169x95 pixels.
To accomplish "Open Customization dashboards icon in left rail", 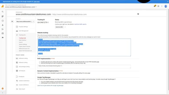I will coord(3,16).
